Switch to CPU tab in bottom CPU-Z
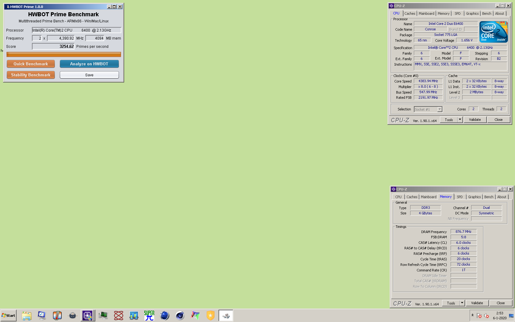The height and width of the screenshot is (322, 515). (398, 197)
